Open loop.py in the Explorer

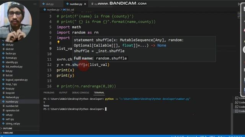click(10, 89)
